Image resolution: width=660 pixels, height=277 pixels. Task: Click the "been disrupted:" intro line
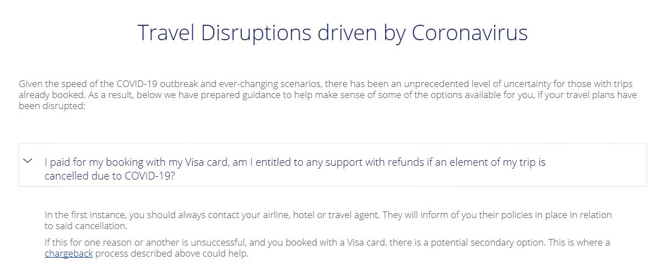pos(52,106)
